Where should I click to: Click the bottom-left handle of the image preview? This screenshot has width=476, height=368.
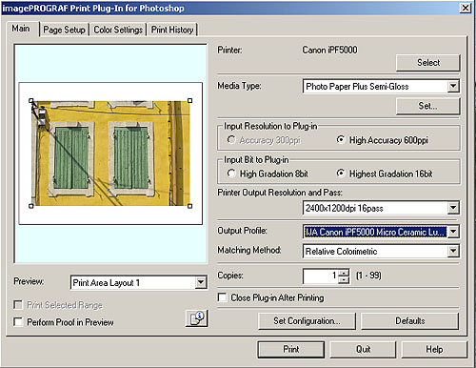(x=31, y=206)
